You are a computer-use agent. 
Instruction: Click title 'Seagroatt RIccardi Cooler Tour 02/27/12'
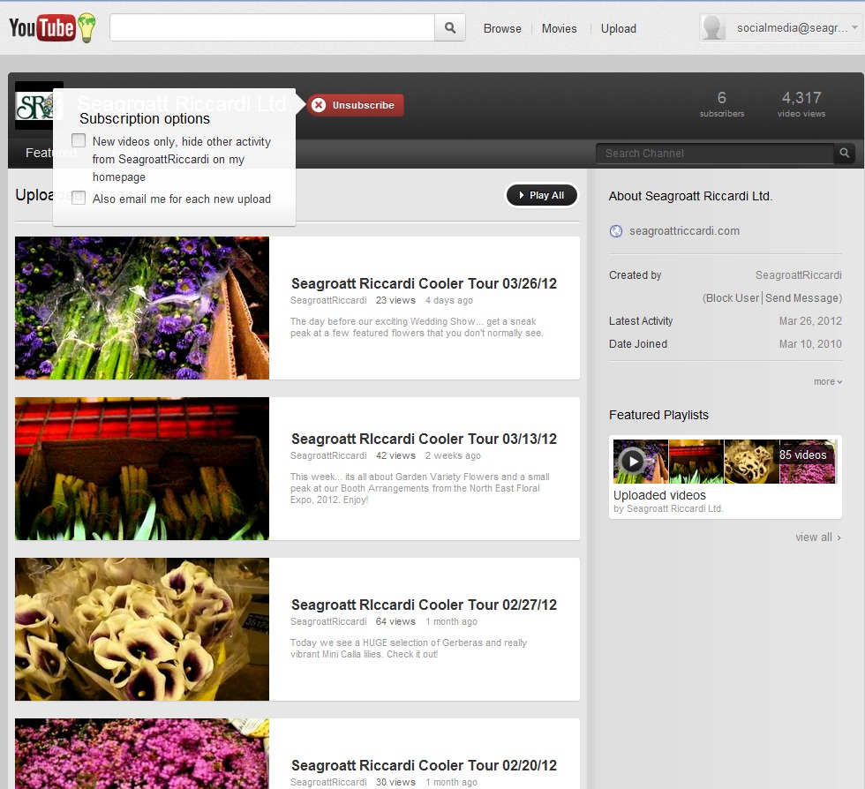click(424, 605)
